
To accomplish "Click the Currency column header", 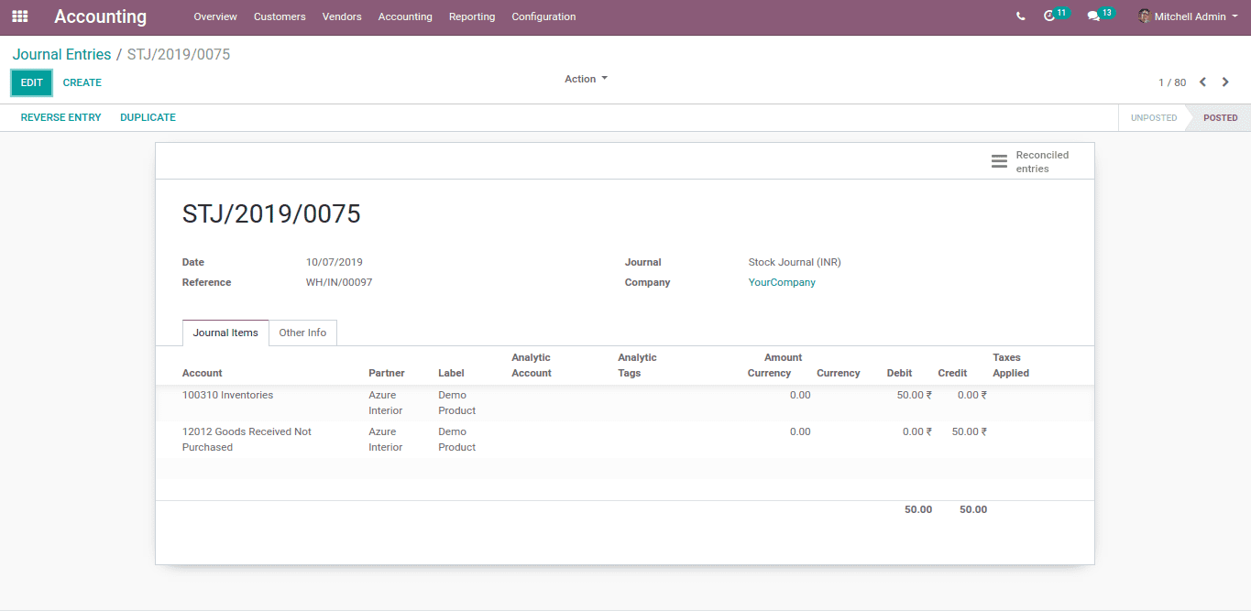I will coord(839,373).
